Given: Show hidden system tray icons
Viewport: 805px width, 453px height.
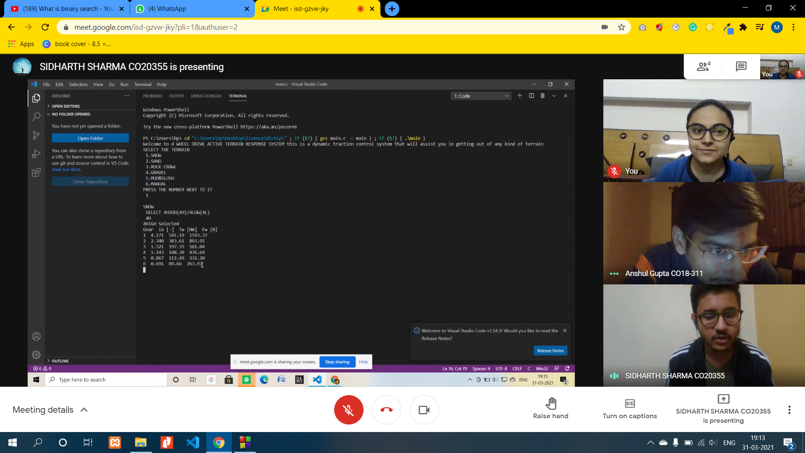Looking at the screenshot, I should [x=650, y=443].
